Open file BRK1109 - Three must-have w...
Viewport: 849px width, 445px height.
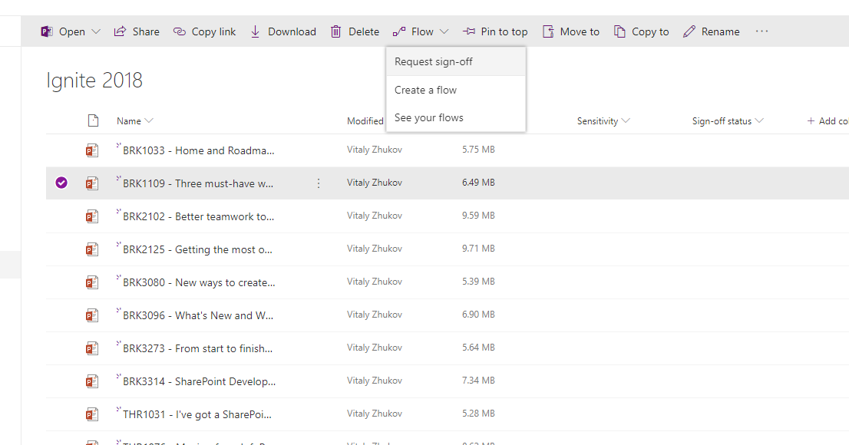pyautogui.click(x=198, y=183)
